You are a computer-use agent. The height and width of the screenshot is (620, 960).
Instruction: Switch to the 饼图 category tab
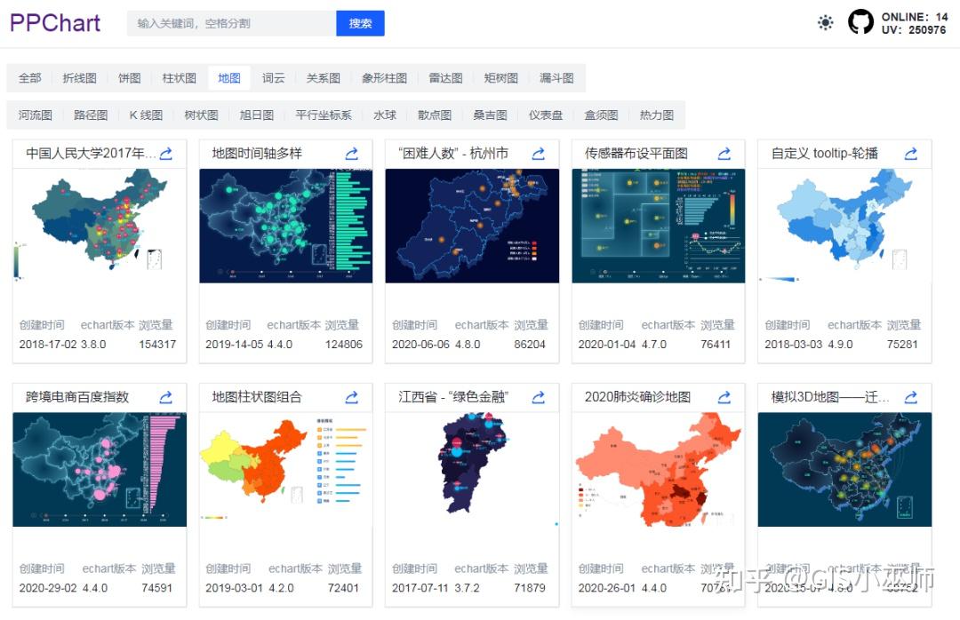click(x=129, y=78)
